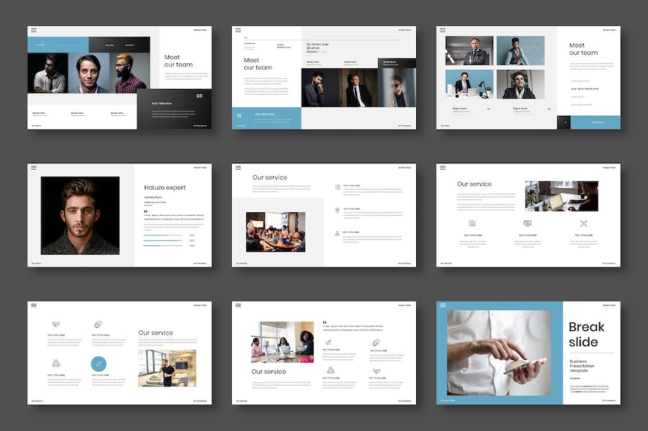Click the crossed tools icon on the service slide
Screen dimensions: 648x431
583,224
